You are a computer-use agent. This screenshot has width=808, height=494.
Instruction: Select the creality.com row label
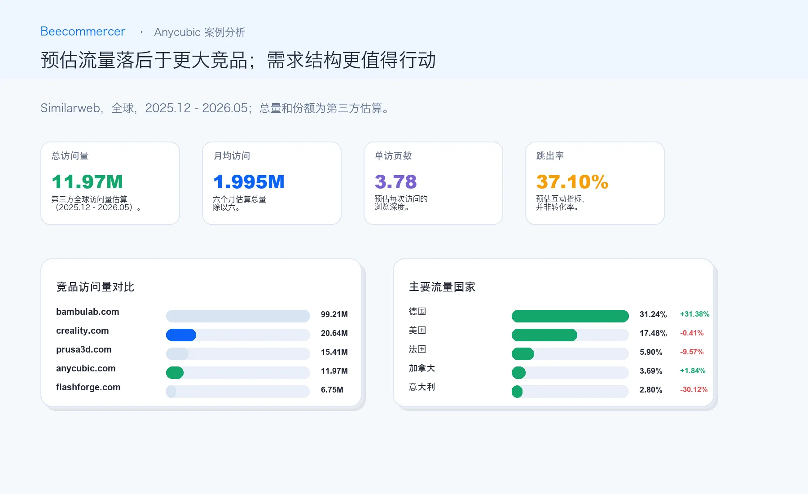(83, 331)
